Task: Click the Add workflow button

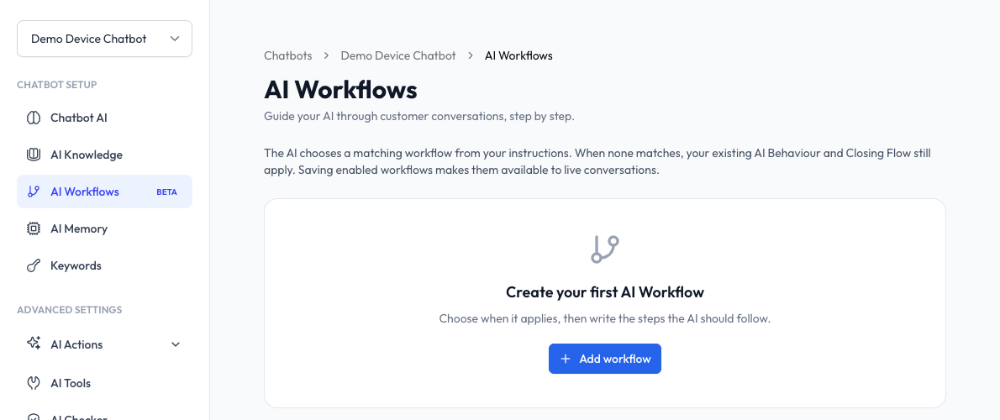Action: point(604,359)
